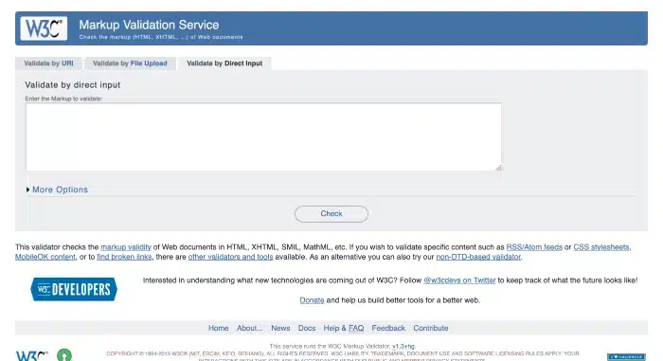Select Validate by Direct Input tab
This screenshot has width=663, height=361.
(x=224, y=63)
